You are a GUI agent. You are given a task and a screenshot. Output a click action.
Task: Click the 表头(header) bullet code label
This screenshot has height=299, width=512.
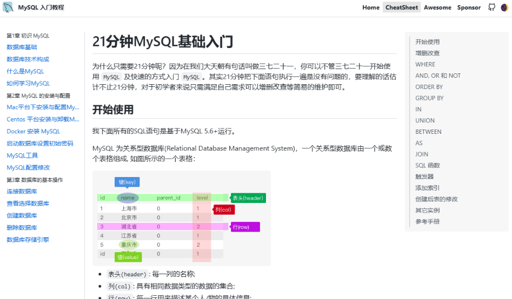coord(128,274)
